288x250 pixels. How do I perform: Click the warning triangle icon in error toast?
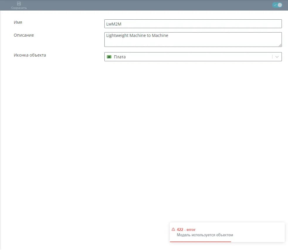click(x=173, y=229)
